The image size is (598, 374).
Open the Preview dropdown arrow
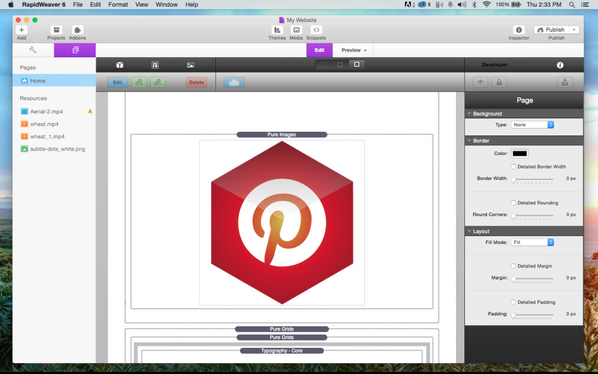(365, 50)
